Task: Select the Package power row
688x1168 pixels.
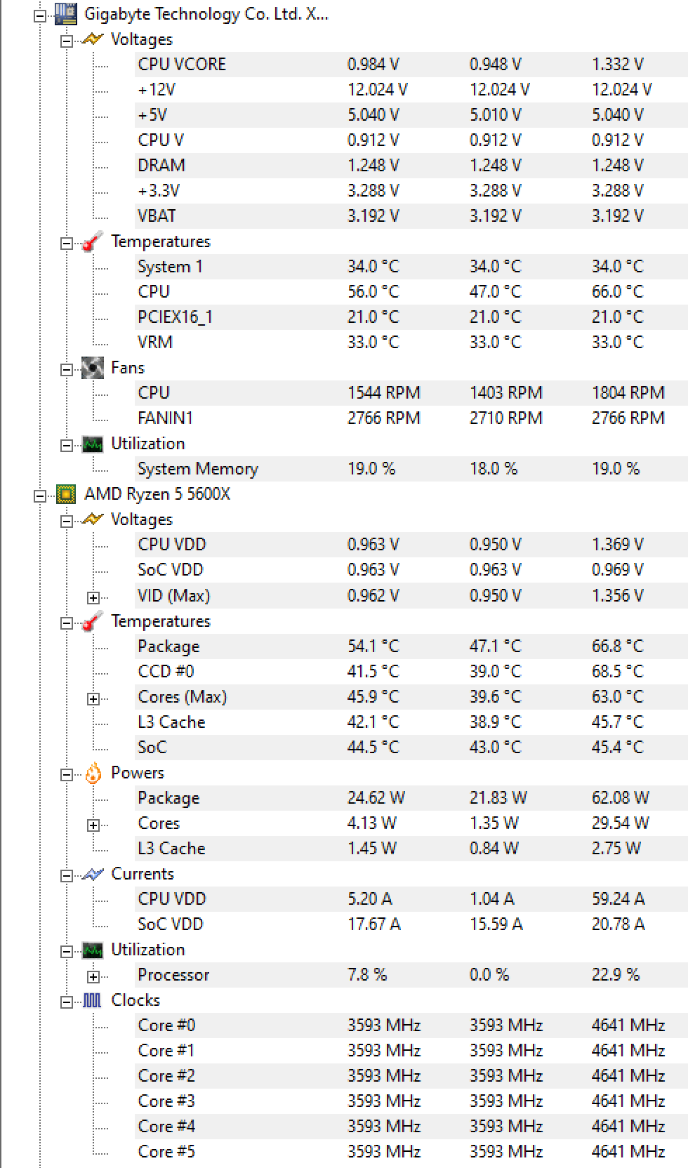Action: pyautogui.click(x=411, y=798)
